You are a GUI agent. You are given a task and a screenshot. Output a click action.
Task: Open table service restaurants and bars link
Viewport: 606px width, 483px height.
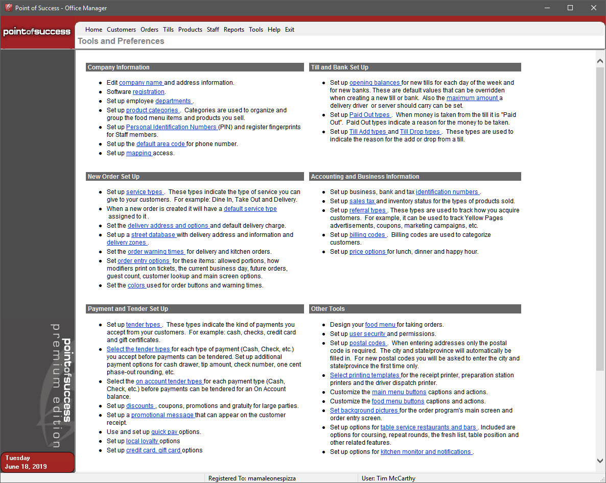(x=429, y=427)
